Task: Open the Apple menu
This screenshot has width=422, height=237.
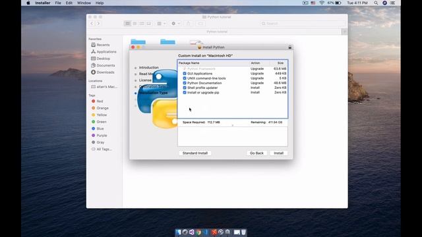Action: click(28, 3)
